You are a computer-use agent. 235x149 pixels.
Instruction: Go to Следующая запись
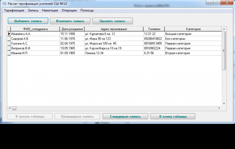(125, 116)
